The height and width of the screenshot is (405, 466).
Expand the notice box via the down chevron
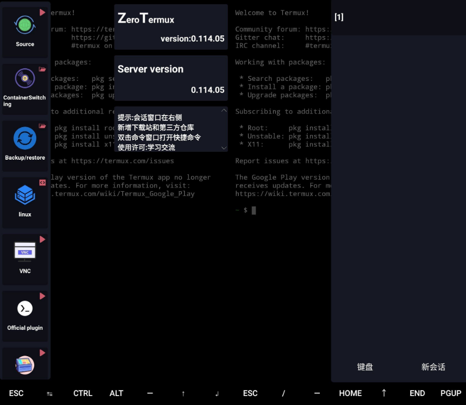(x=224, y=148)
